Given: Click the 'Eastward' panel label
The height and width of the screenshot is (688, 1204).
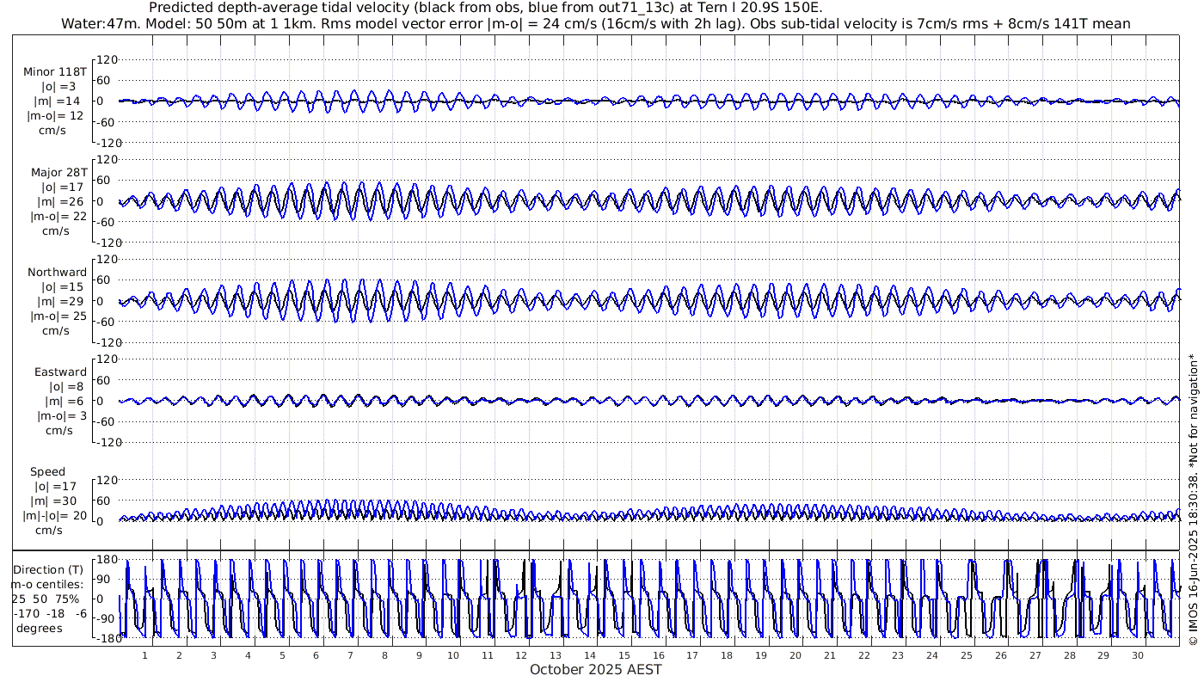Looking at the screenshot, I should coord(60,372).
